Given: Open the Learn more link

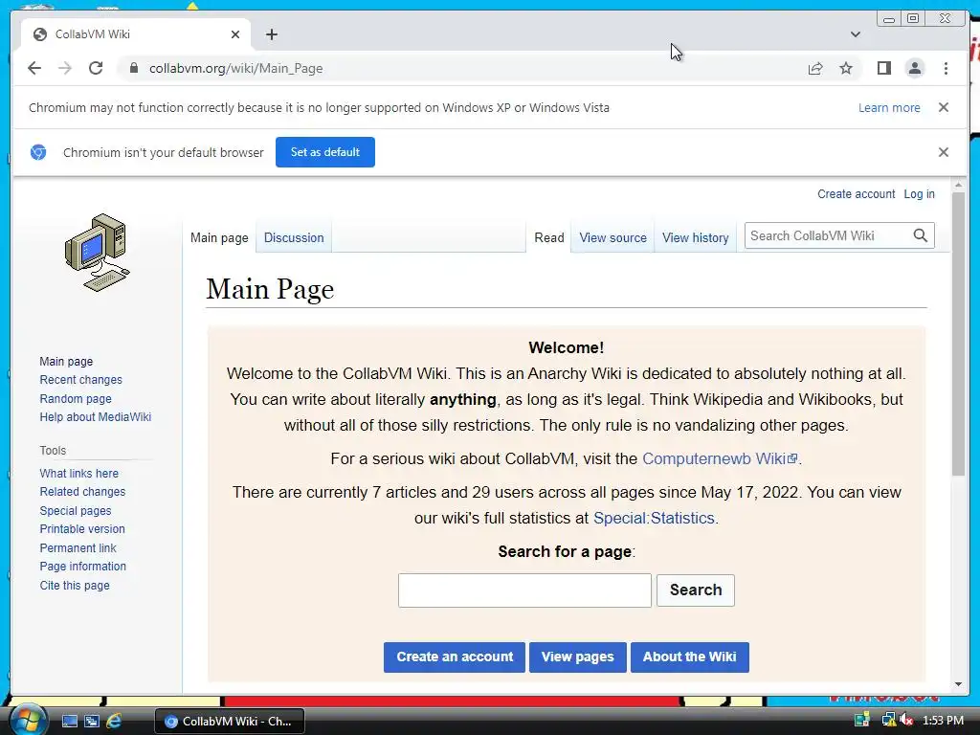Looking at the screenshot, I should [x=889, y=107].
